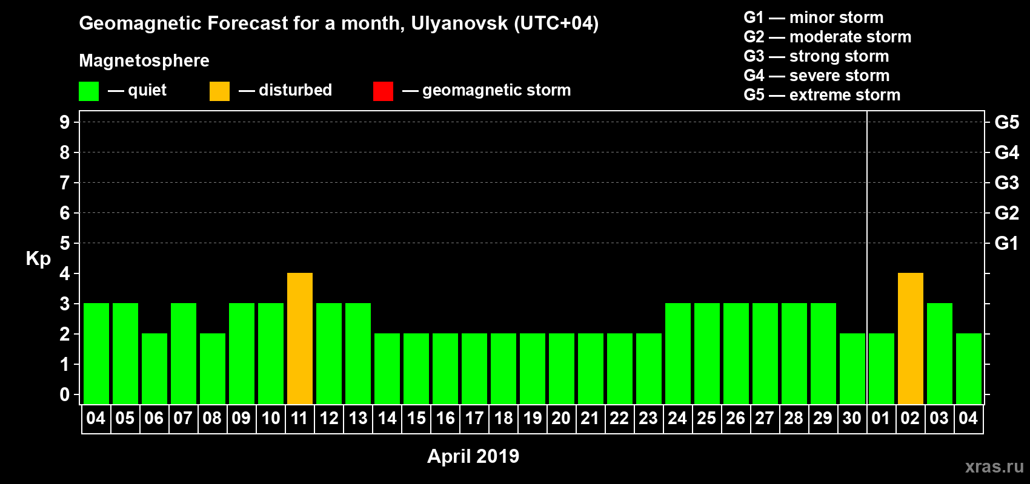Image resolution: width=1030 pixels, height=484 pixels.
Task: Select the green bar above date 19
Action: [x=533, y=369]
